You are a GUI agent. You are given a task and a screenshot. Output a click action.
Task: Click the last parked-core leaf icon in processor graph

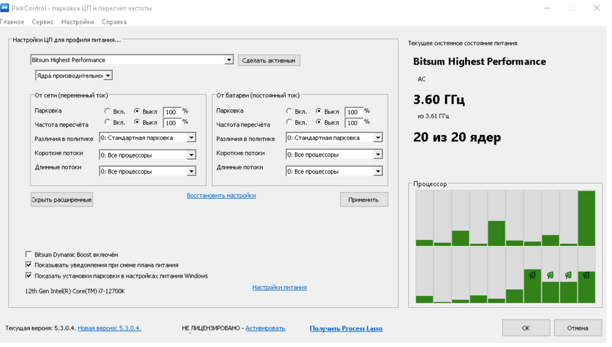point(586,276)
